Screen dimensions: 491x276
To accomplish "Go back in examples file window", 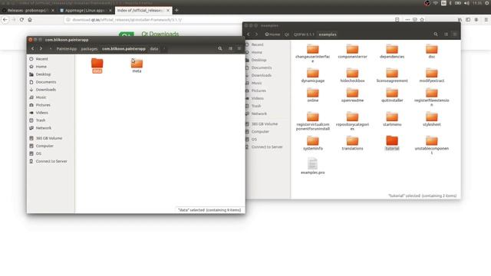I will pyautogui.click(x=249, y=34).
